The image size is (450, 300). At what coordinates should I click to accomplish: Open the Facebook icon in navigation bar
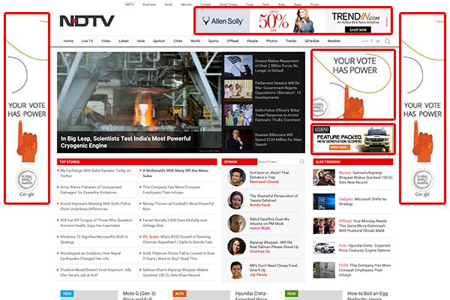pyautogui.click(x=371, y=41)
